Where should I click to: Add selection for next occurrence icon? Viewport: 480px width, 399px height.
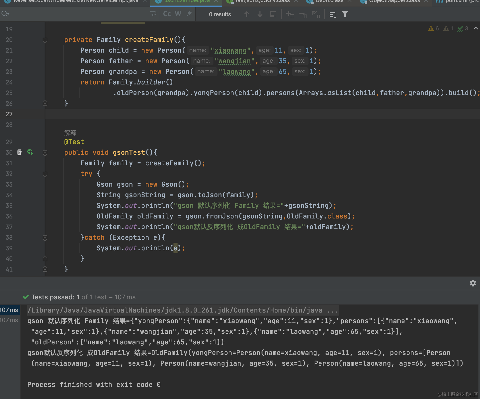[290, 14]
